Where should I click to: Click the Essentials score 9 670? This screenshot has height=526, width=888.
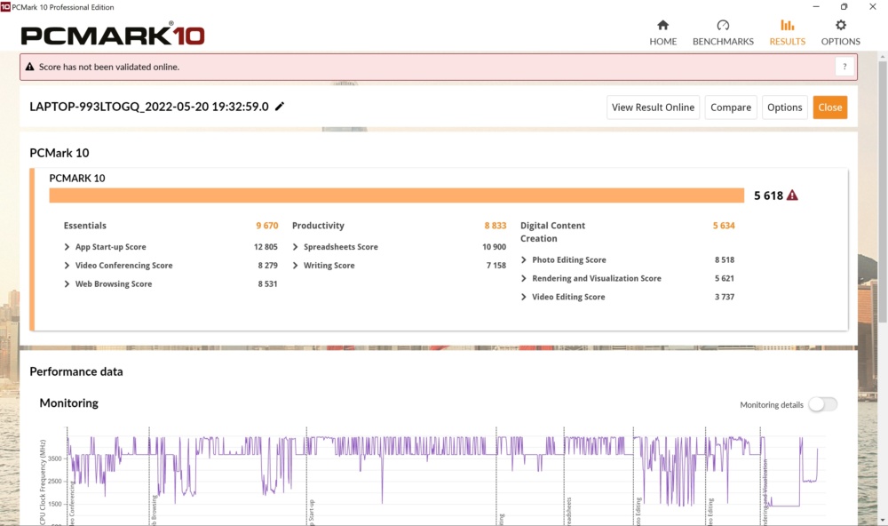click(266, 226)
